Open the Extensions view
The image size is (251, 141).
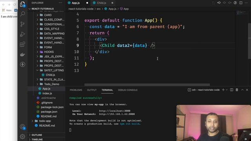[x=23, y=44]
